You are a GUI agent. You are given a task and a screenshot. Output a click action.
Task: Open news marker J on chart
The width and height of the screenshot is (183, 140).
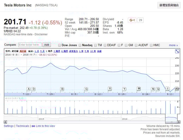tap(167, 89)
